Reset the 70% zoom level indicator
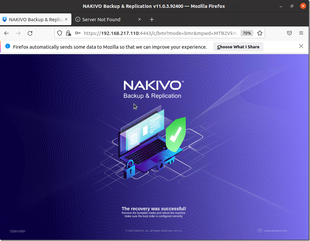The image size is (310, 241). pos(247,33)
